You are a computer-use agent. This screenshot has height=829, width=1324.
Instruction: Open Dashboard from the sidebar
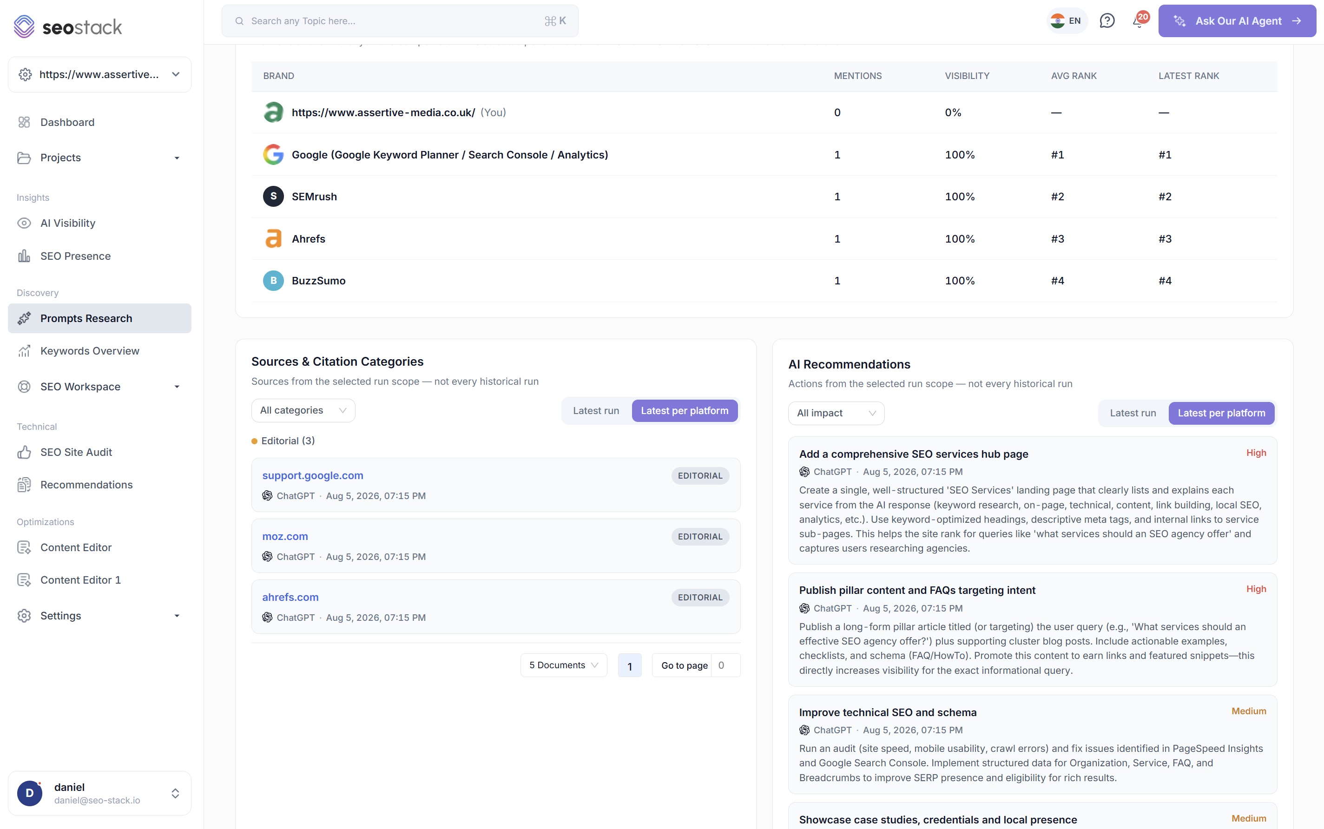click(100, 122)
